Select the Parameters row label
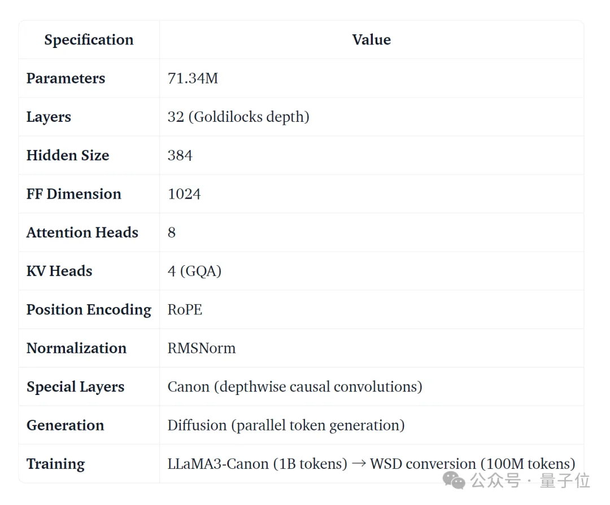Image resolution: width=610 pixels, height=505 pixels. [x=66, y=78]
